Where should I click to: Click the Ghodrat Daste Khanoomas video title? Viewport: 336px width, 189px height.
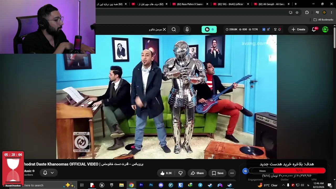point(83,164)
